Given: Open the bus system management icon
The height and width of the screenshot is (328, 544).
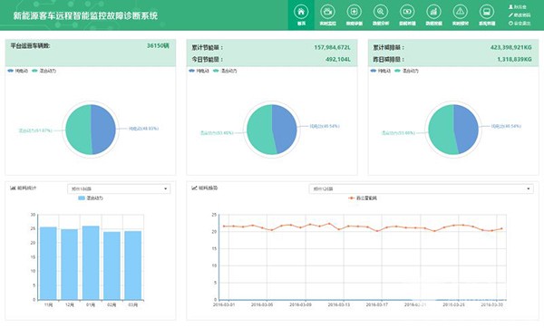Looking at the screenshot, I should click(x=487, y=12).
